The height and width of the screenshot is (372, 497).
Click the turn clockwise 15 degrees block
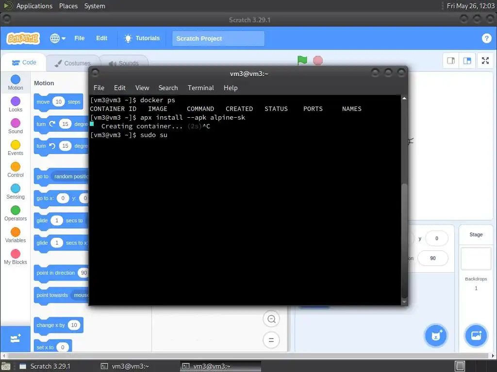click(61, 124)
